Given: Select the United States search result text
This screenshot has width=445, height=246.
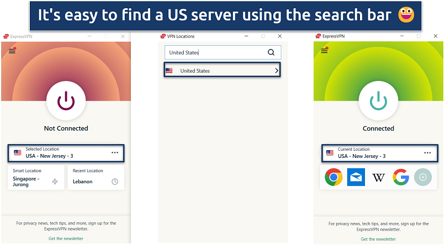Looking at the screenshot, I should pos(195,71).
